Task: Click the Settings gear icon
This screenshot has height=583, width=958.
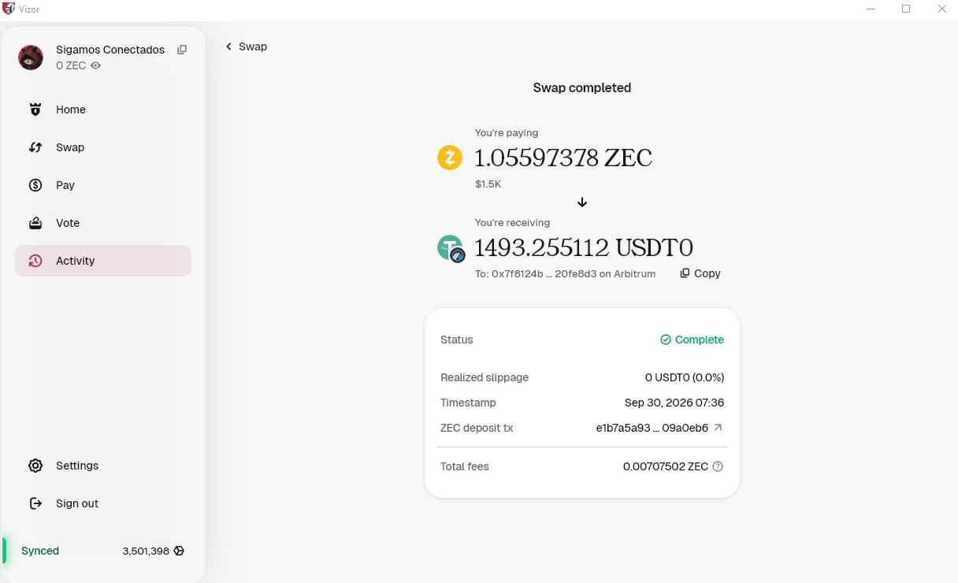Action: pos(35,466)
